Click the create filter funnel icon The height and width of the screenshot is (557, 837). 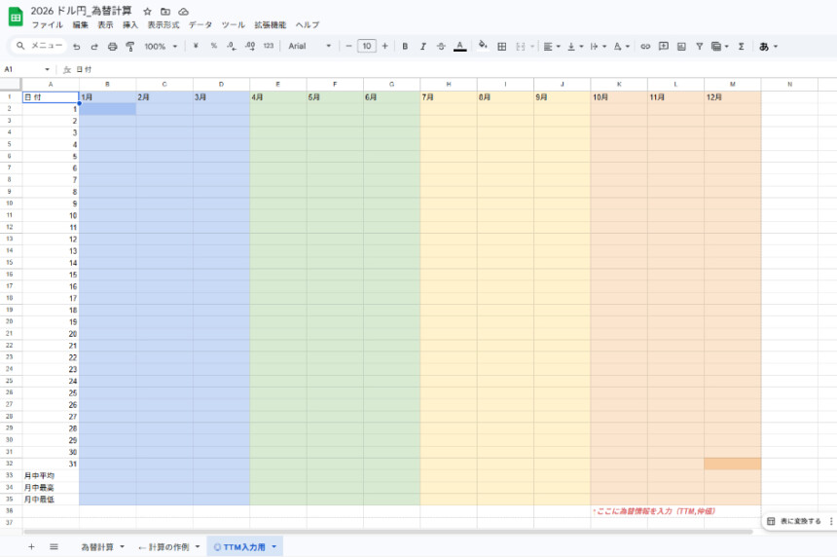coord(699,46)
